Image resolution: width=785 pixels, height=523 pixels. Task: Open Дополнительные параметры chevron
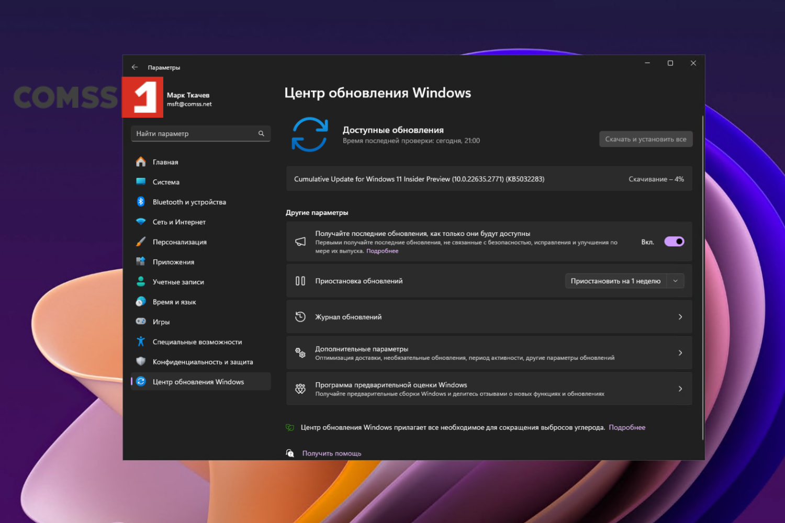680,353
